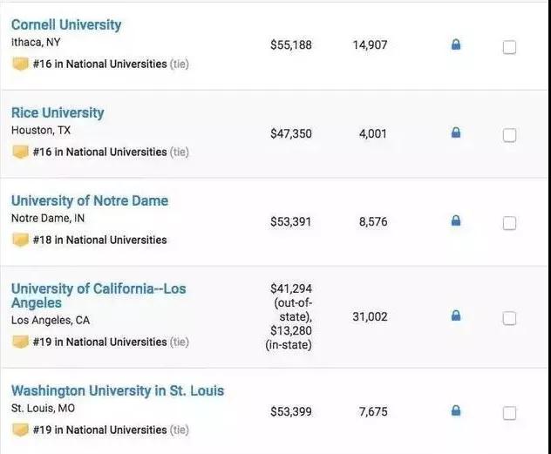This screenshot has height=454, width=551.
Task: Open the Rice University profile link
Action: 58,112
